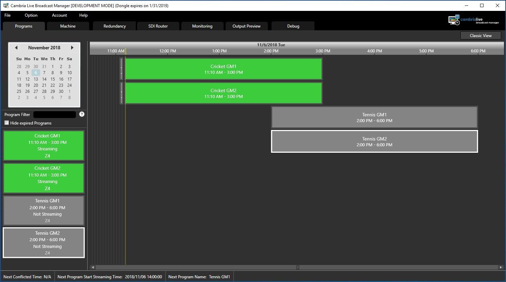Select November 14 in the calendar

[44, 79]
